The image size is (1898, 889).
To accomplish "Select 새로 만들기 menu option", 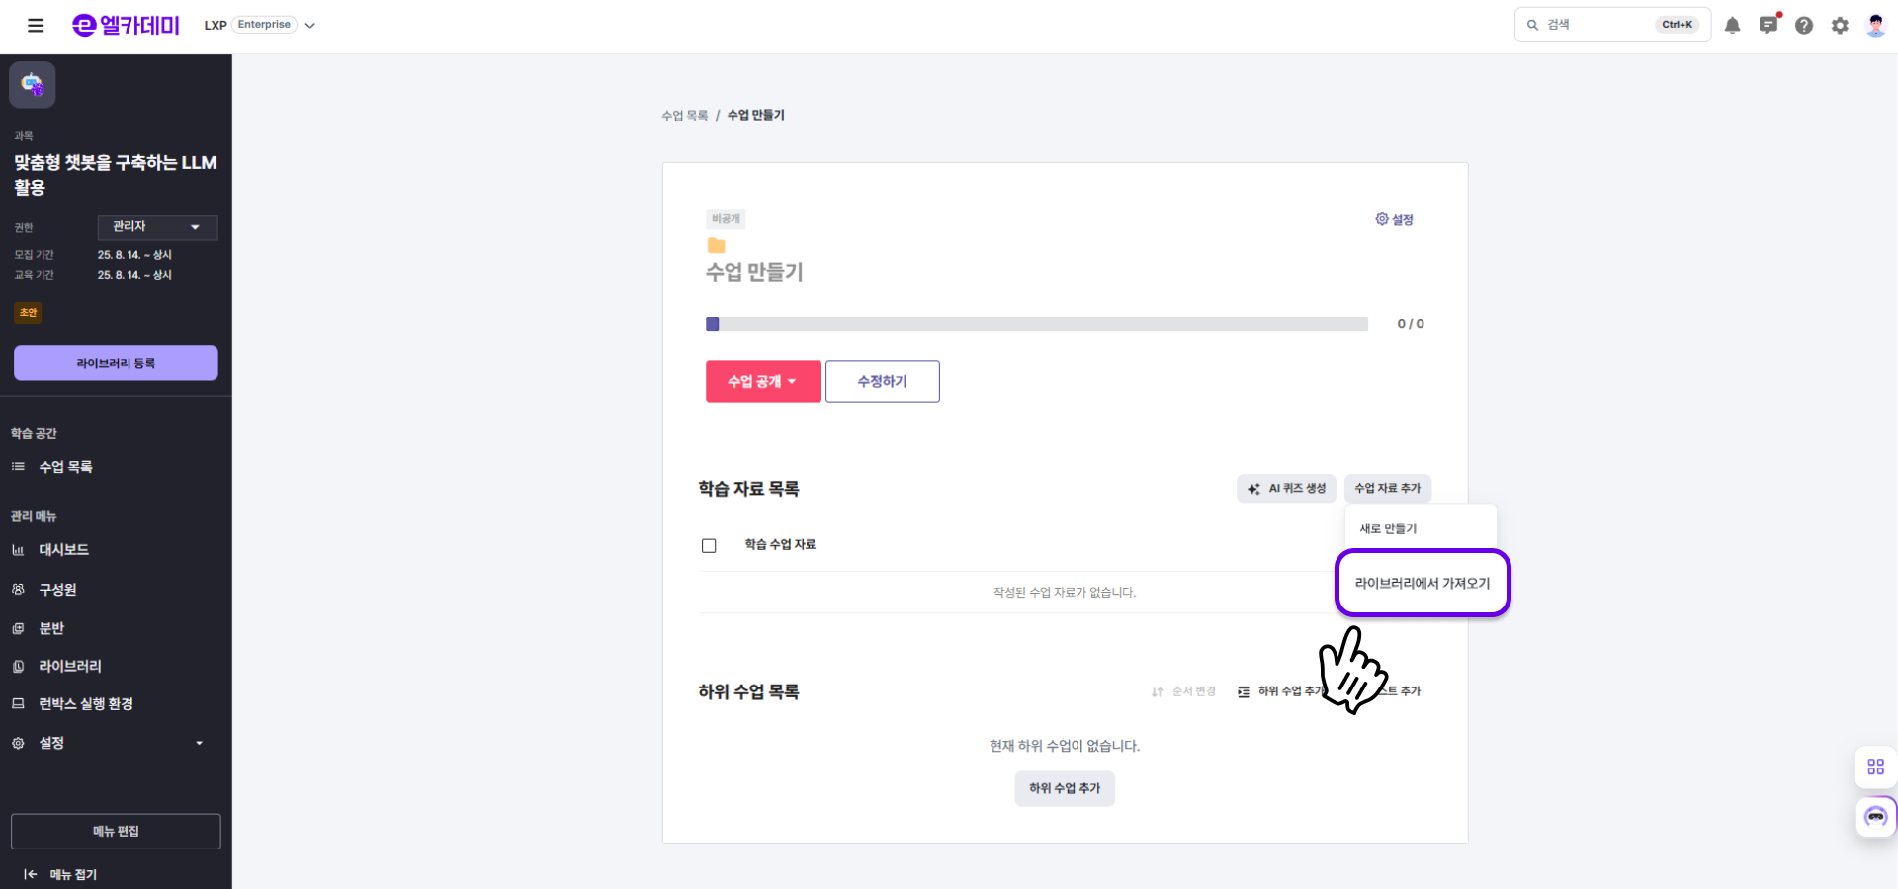I will [x=1388, y=528].
